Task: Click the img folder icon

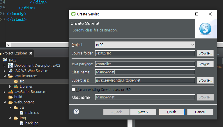Action: tap(16, 118)
